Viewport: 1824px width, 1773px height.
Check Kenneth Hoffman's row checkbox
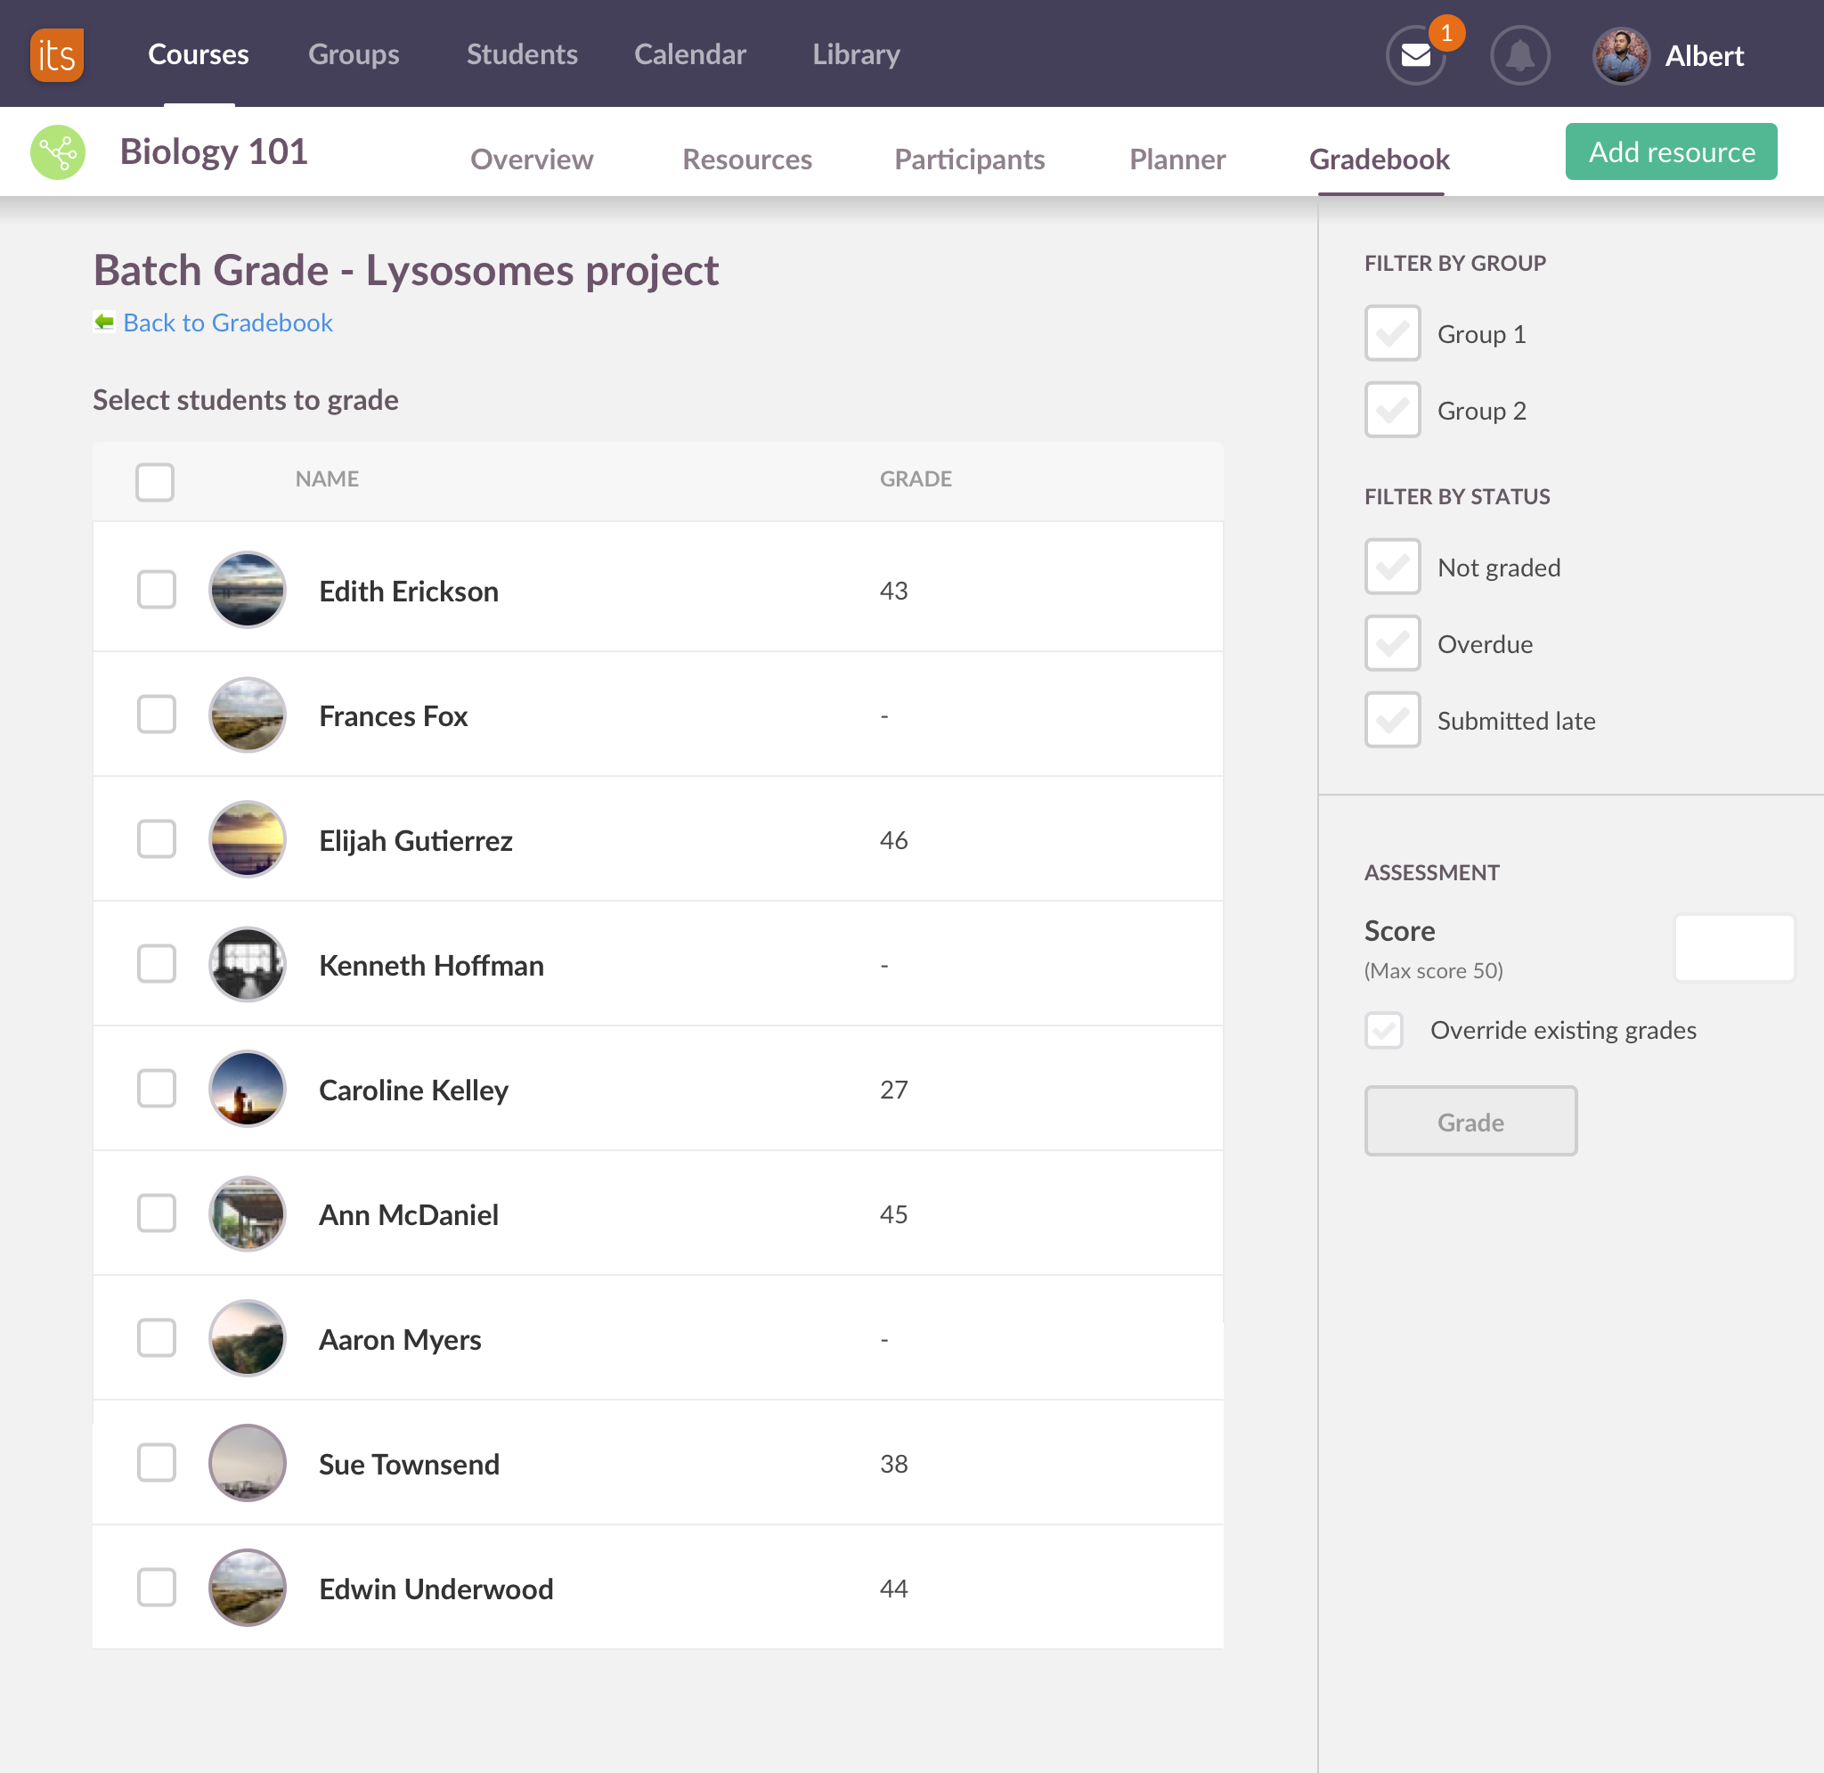pyautogui.click(x=157, y=965)
